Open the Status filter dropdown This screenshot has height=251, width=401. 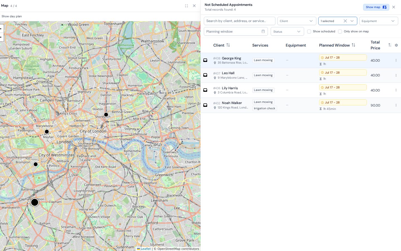click(287, 32)
